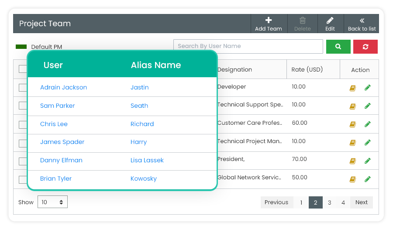Click the Alias Name column header

point(156,65)
